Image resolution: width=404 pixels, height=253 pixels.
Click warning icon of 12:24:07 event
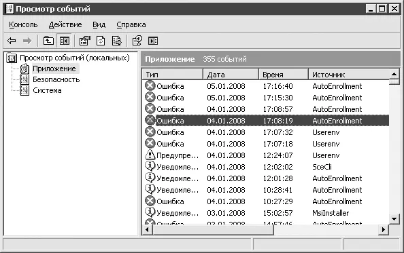(150, 155)
